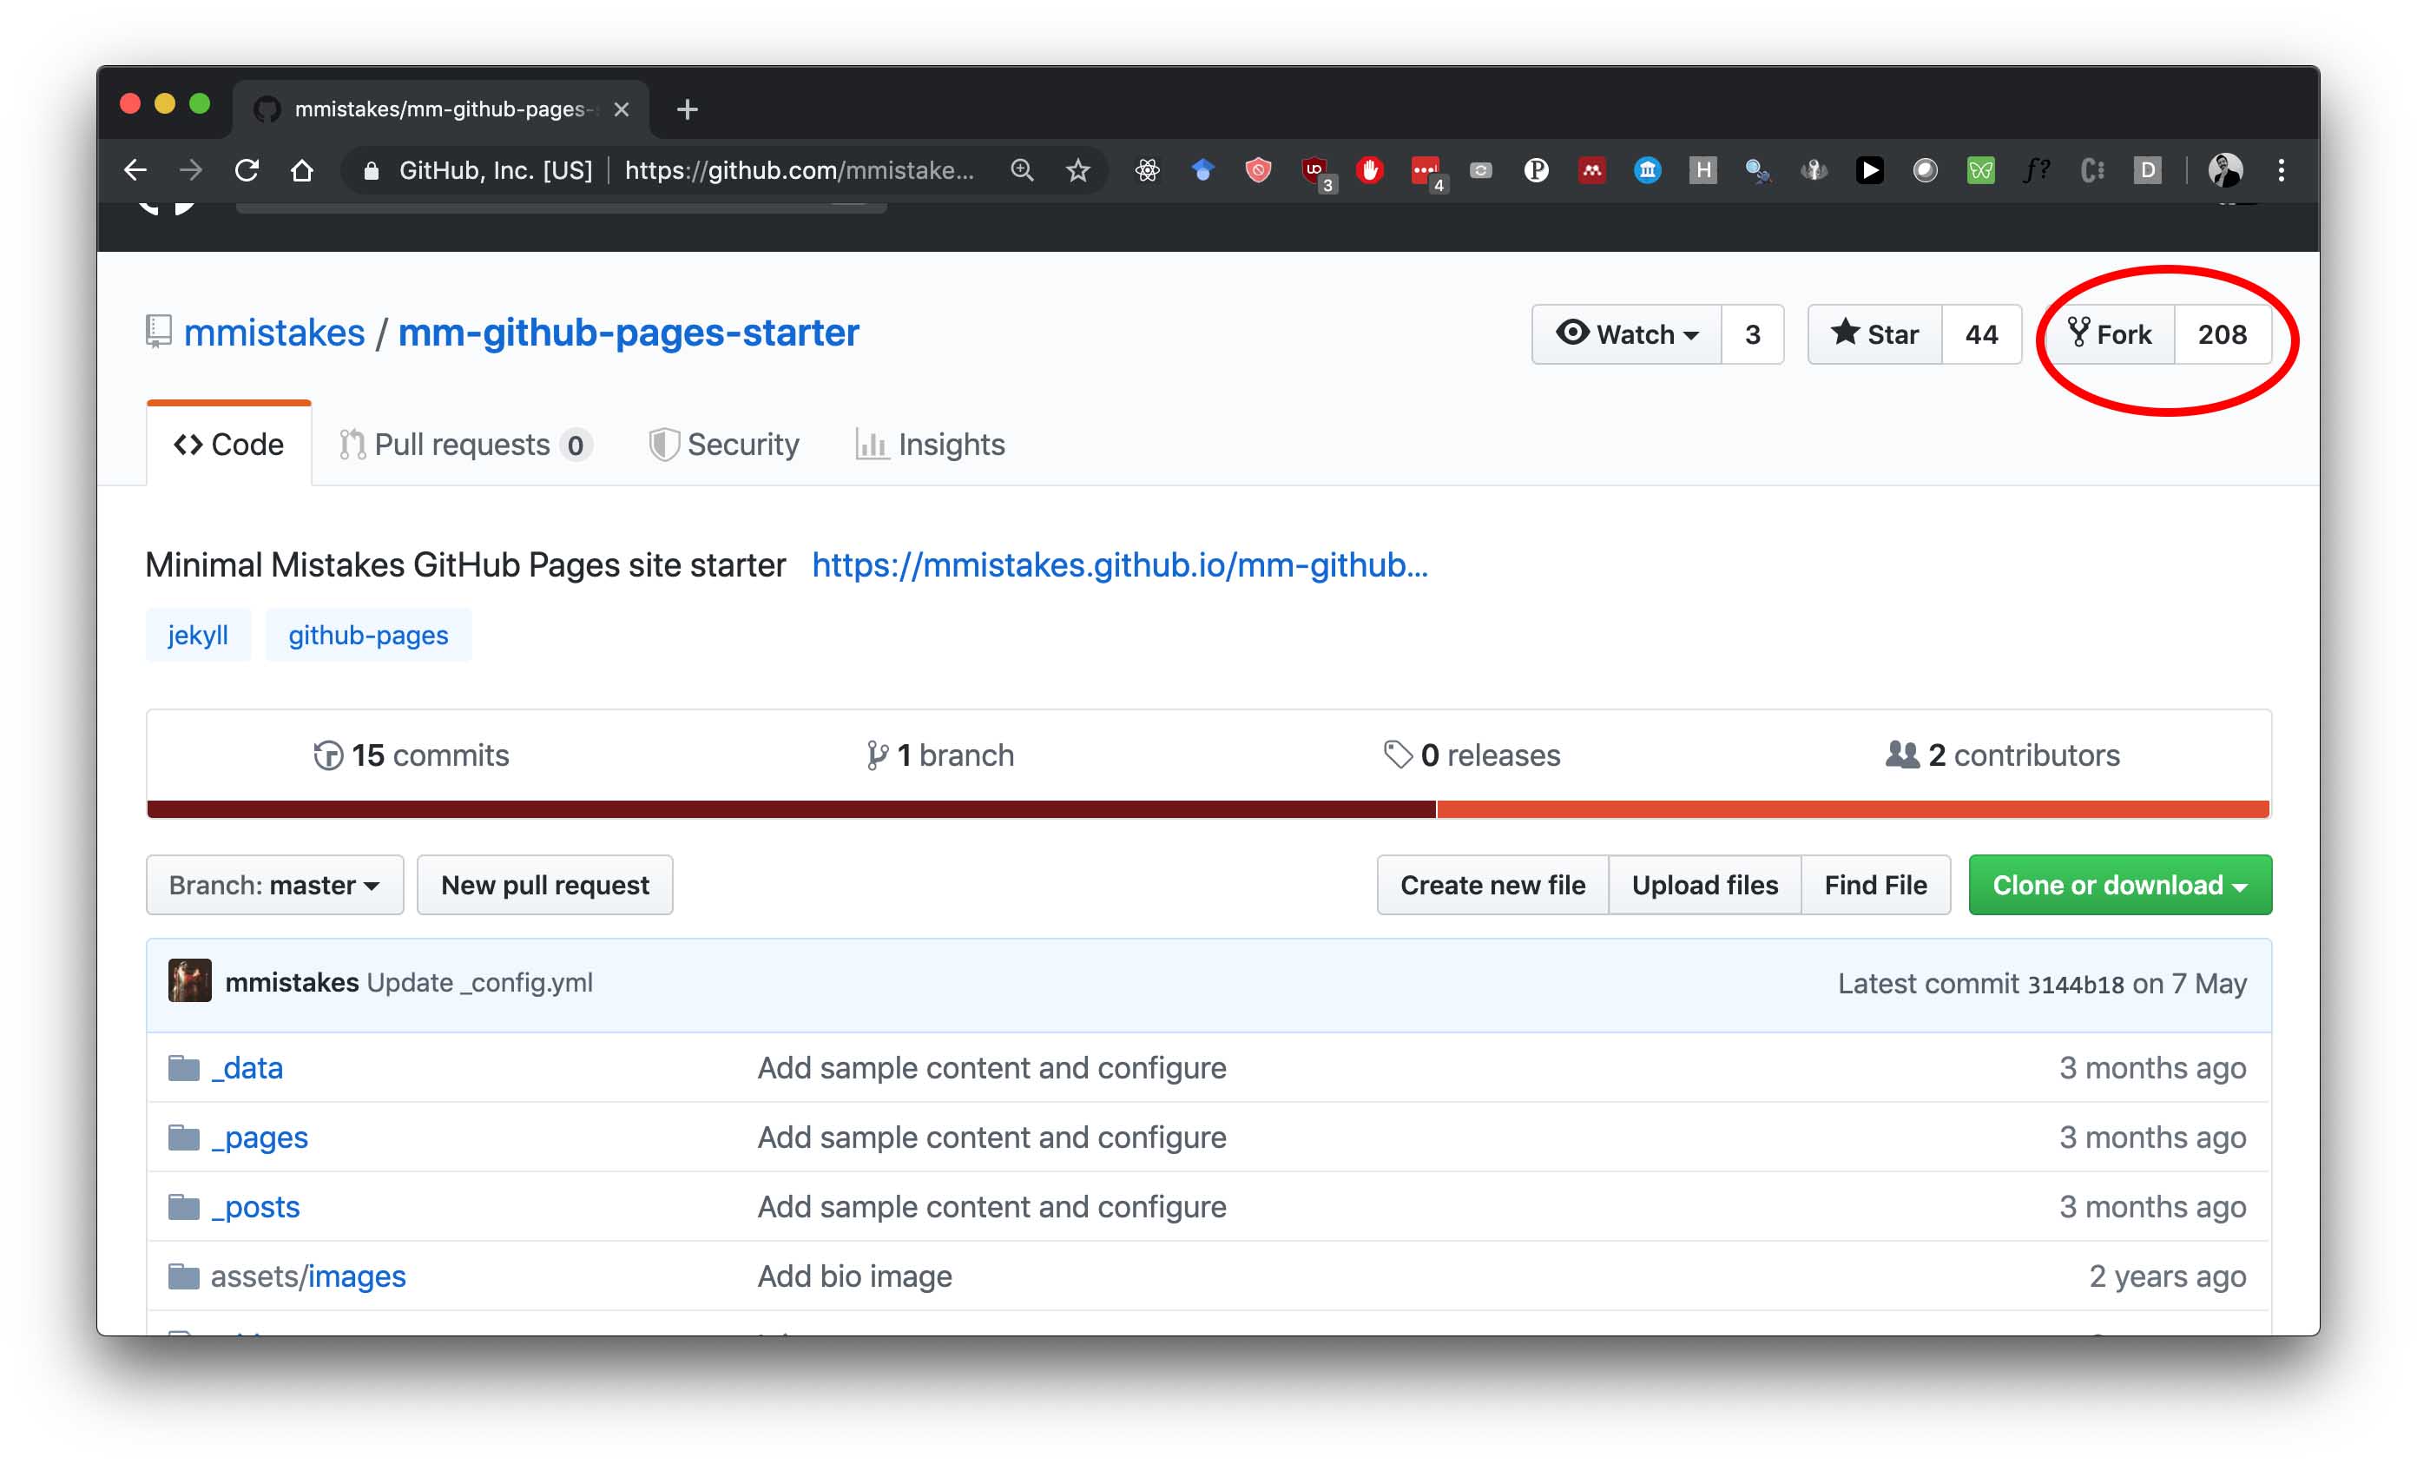Expand Clone or download dropdown
Image resolution: width=2417 pixels, height=1464 pixels.
[x=2120, y=885]
